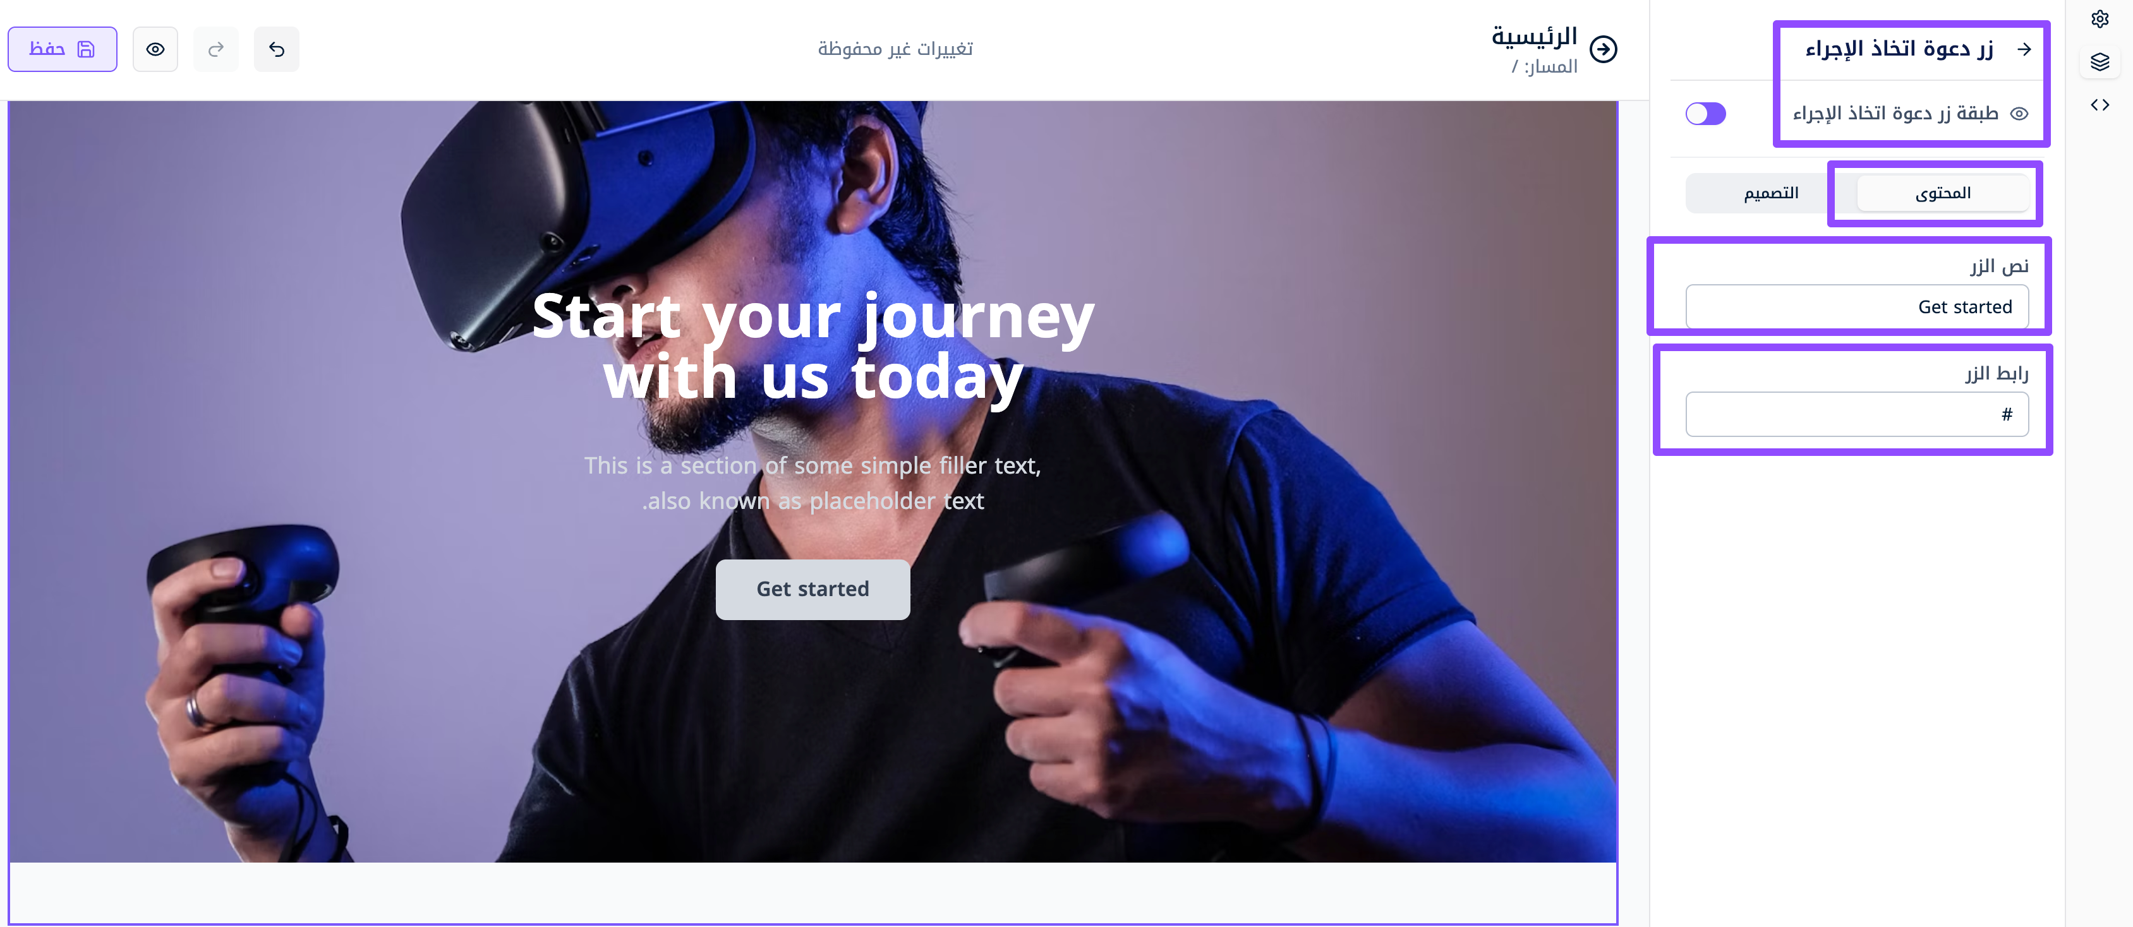This screenshot has width=2133, height=927.
Task: Click the empty section below the hero image
Action: 813,892
